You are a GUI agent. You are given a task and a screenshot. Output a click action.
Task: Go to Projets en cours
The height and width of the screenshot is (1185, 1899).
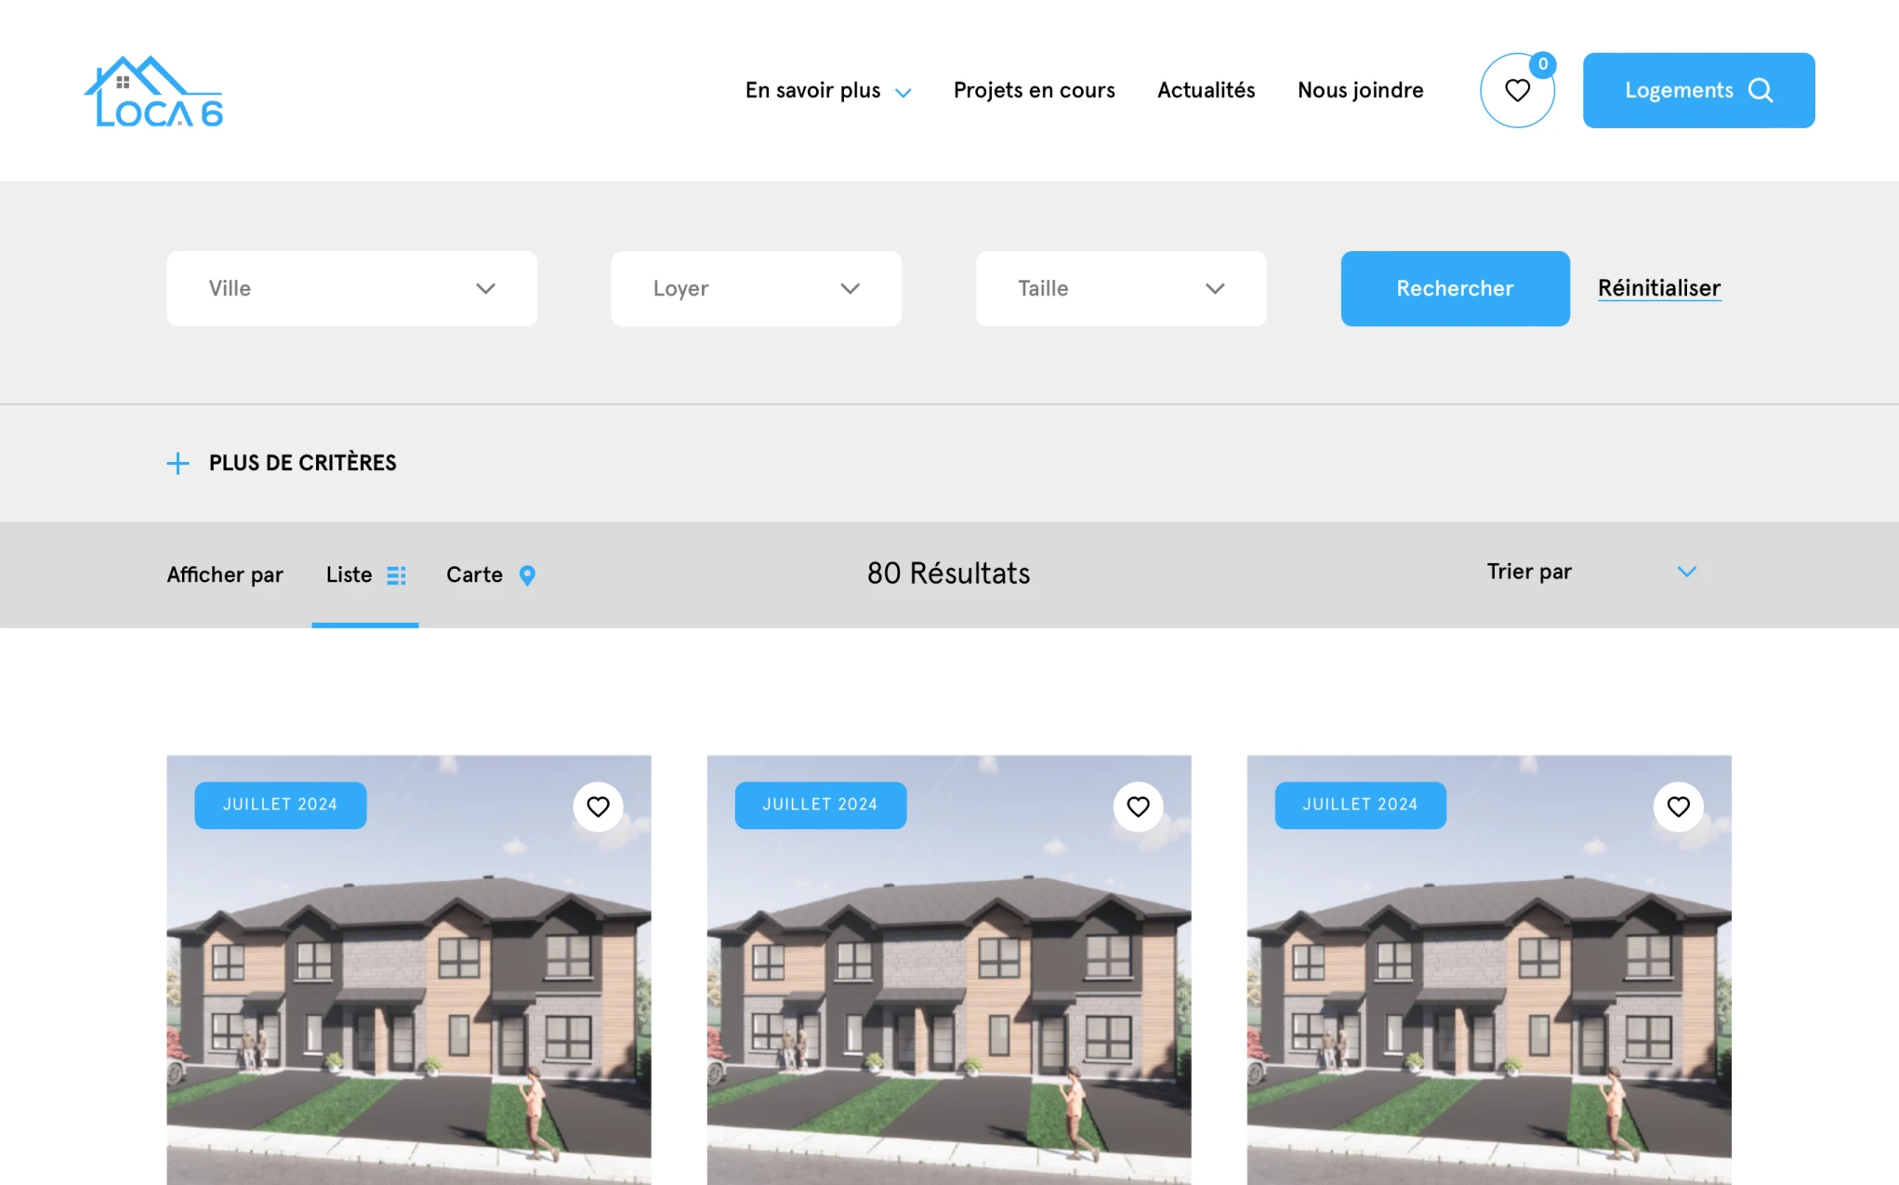tap(1034, 90)
